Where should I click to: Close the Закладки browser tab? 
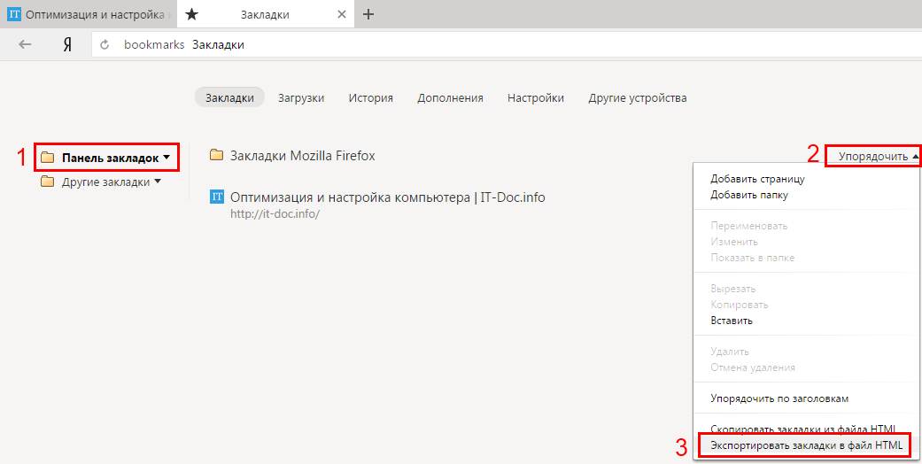pyautogui.click(x=342, y=15)
